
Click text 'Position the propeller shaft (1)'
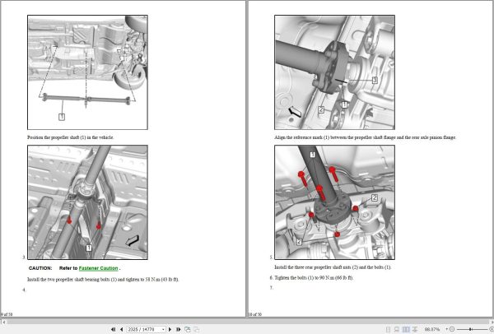(x=56, y=137)
